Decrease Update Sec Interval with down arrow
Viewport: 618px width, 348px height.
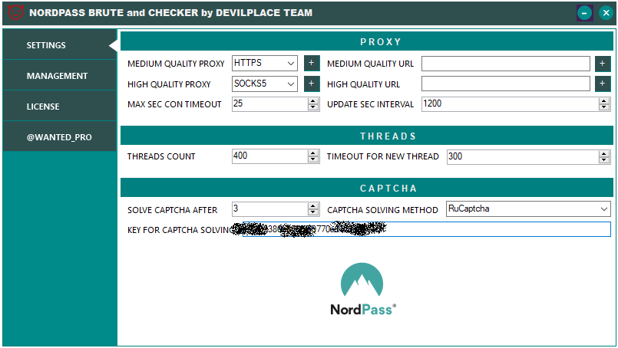(x=604, y=107)
